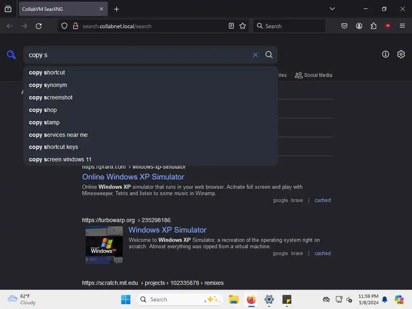
Task: Open the Windows XP thumbnail image
Action: (x=104, y=245)
